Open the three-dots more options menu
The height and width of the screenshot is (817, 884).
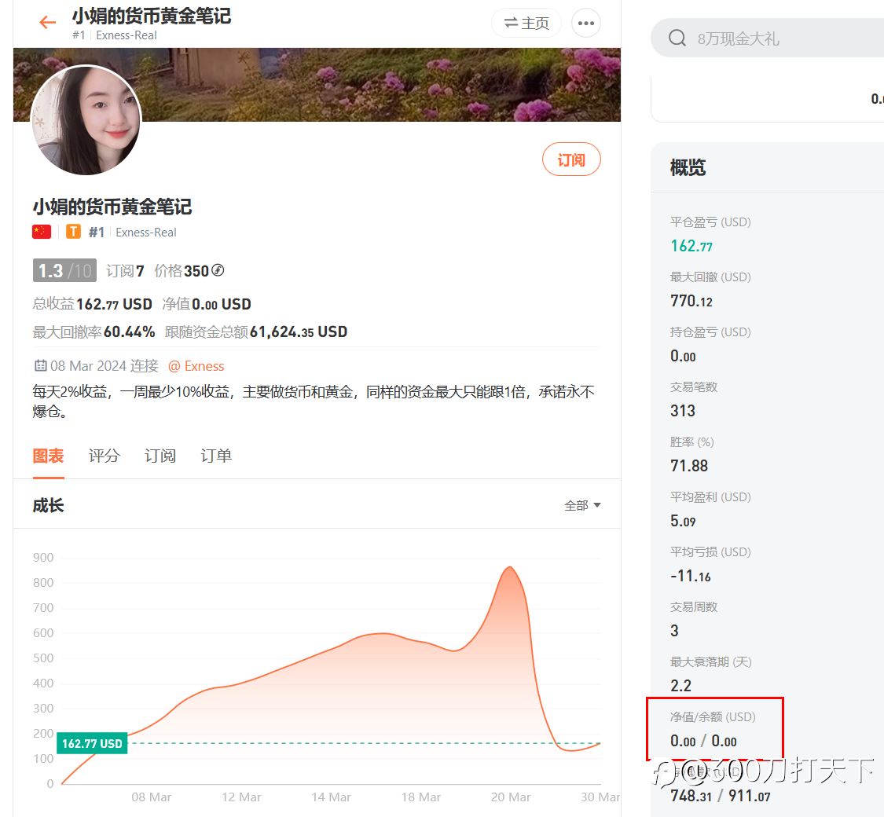point(585,23)
